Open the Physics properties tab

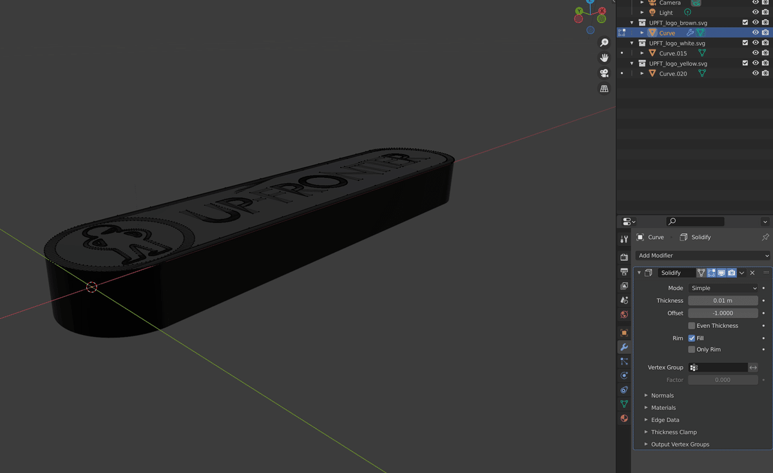624,376
